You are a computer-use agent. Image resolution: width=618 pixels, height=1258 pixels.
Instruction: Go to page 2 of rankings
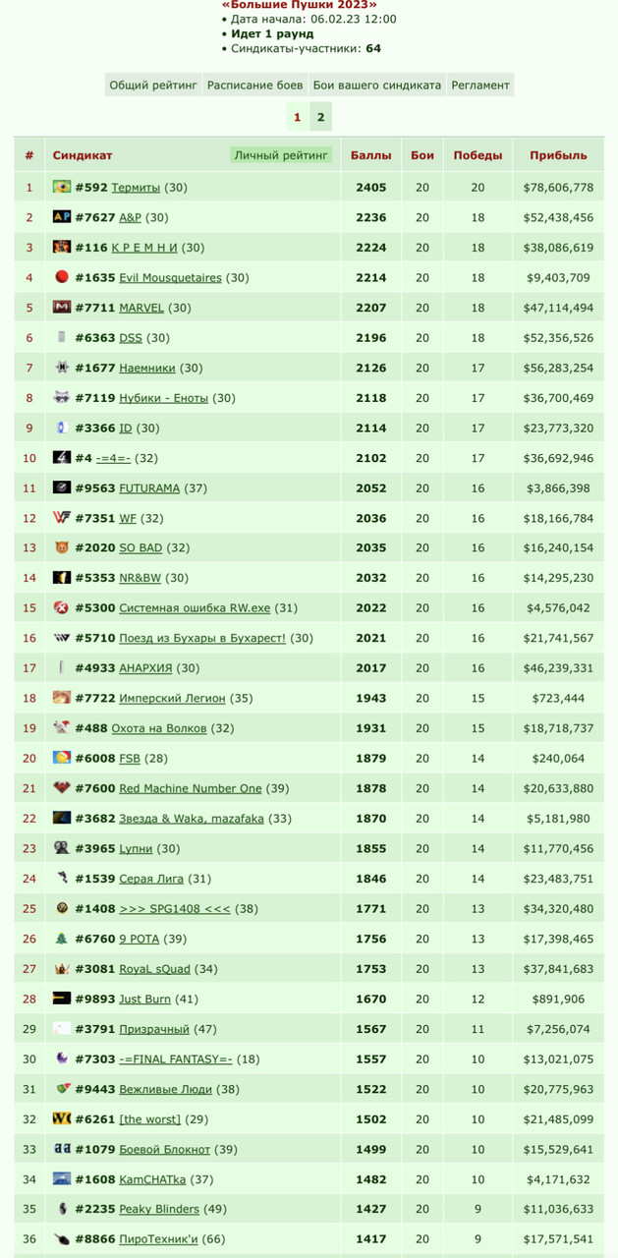pos(320,117)
